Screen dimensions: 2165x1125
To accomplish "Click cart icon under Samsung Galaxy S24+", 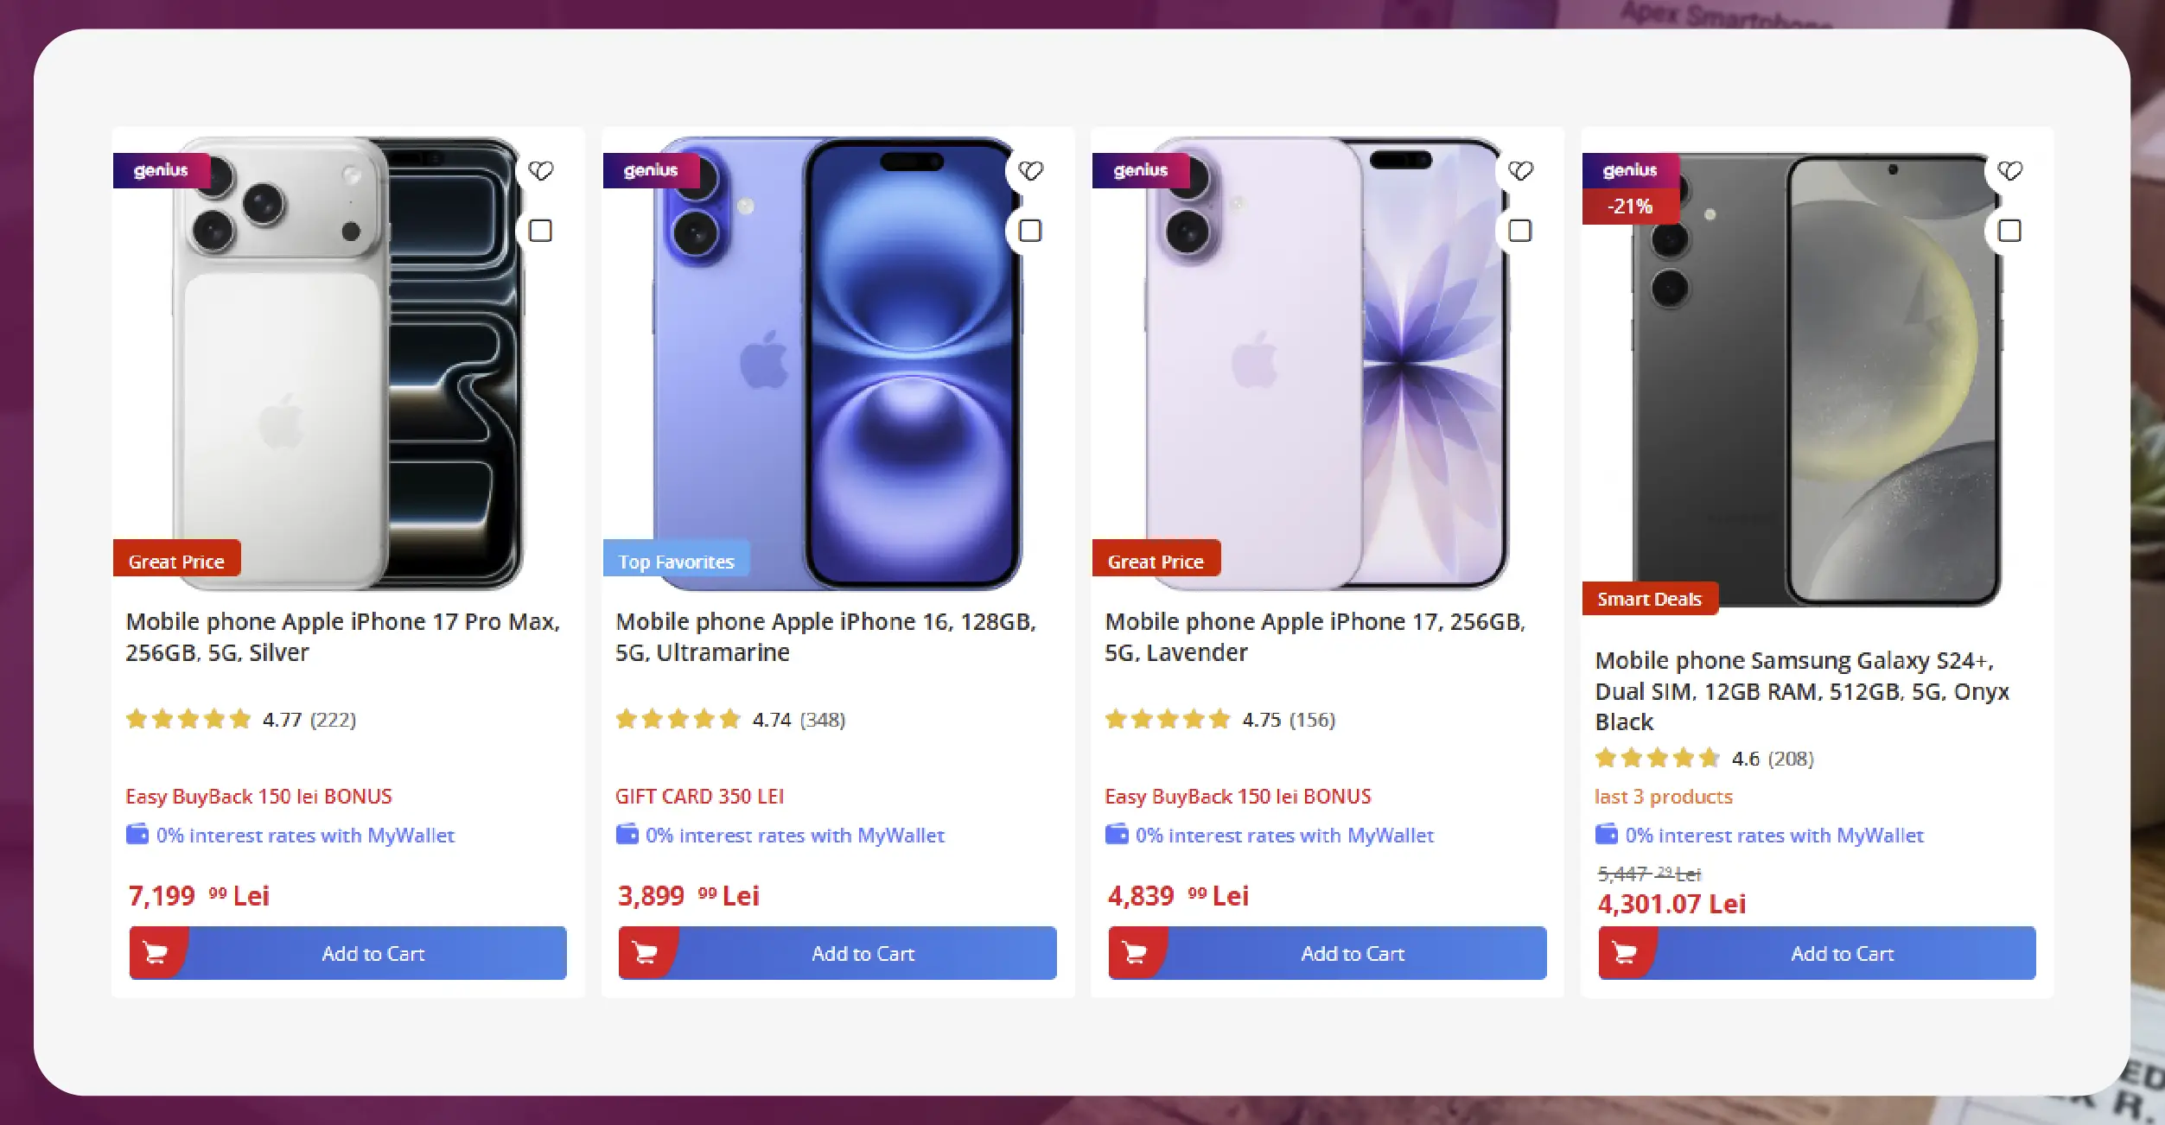I will tap(1625, 953).
